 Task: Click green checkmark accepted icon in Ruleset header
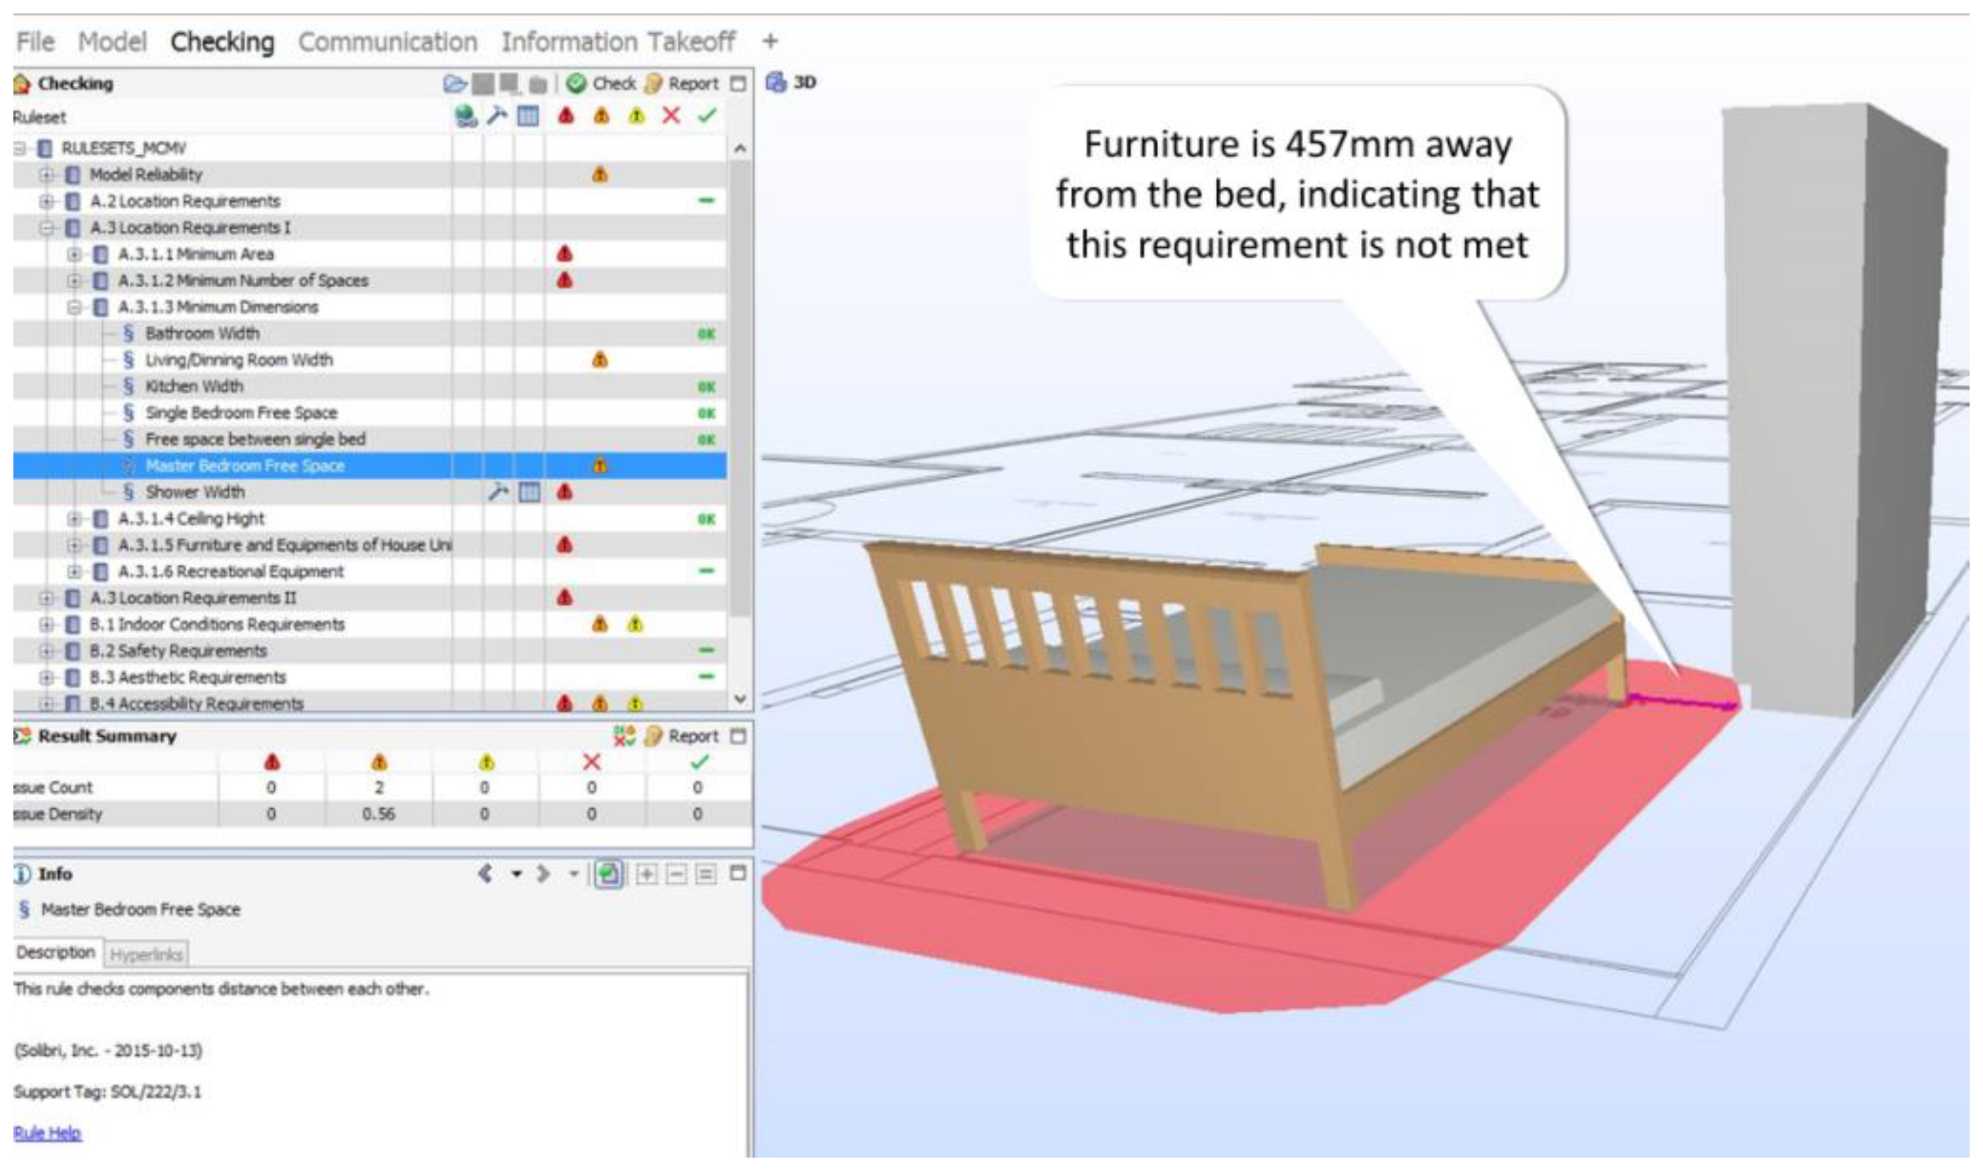click(x=707, y=117)
